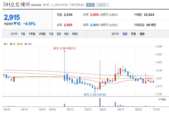The width and height of the screenshot is (169, 115).
Task: Click the -0.51% change rate
Action: (29, 24)
